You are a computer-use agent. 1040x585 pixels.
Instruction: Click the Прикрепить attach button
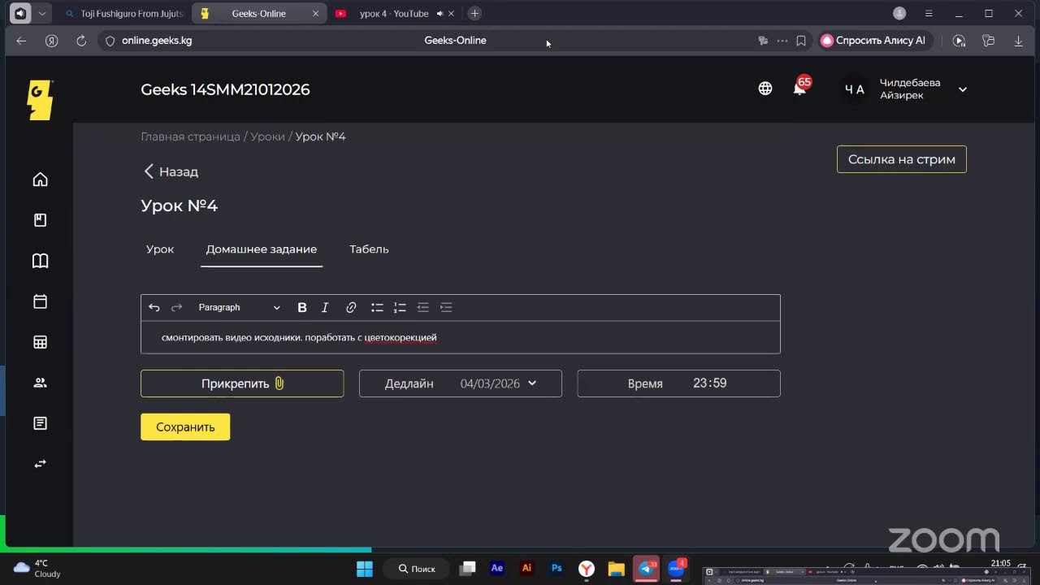pos(242,383)
